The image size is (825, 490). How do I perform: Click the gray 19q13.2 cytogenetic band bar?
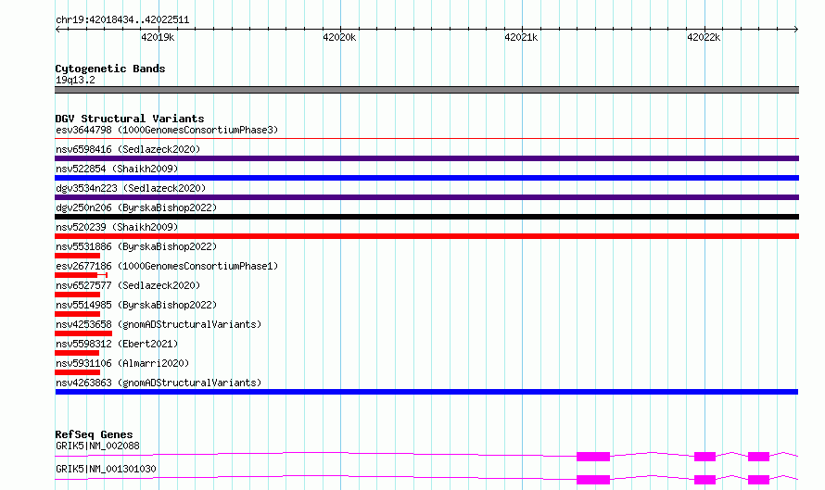pos(426,90)
